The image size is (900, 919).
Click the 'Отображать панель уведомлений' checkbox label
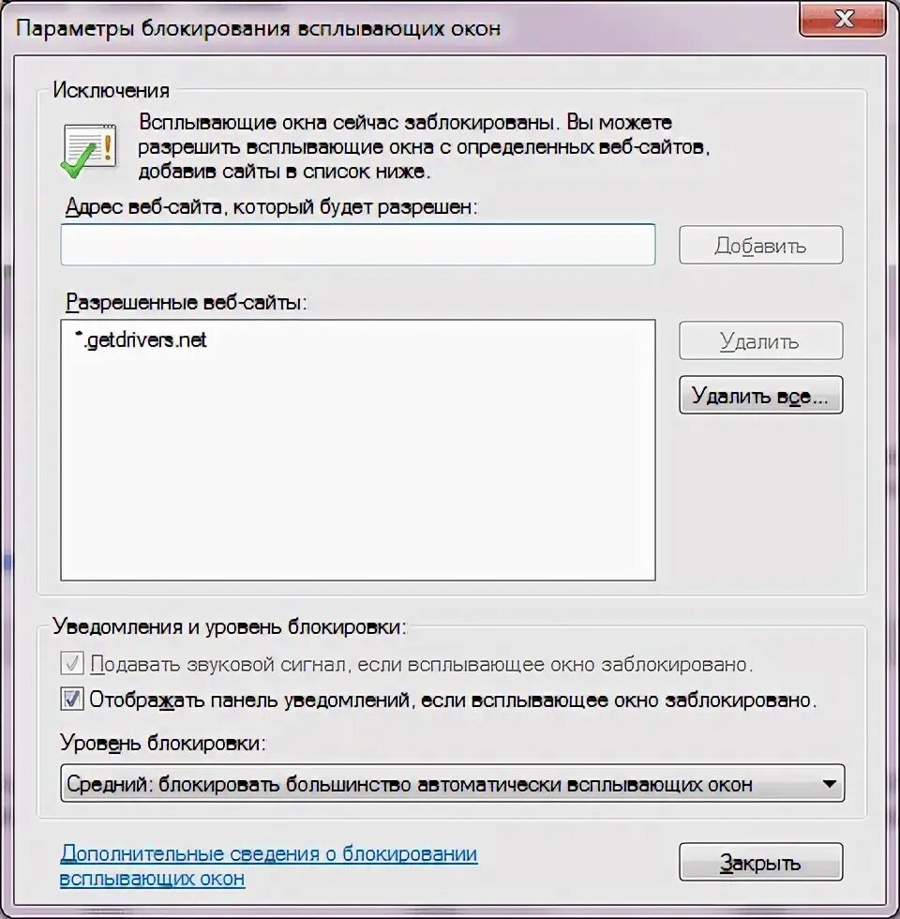coord(453,700)
